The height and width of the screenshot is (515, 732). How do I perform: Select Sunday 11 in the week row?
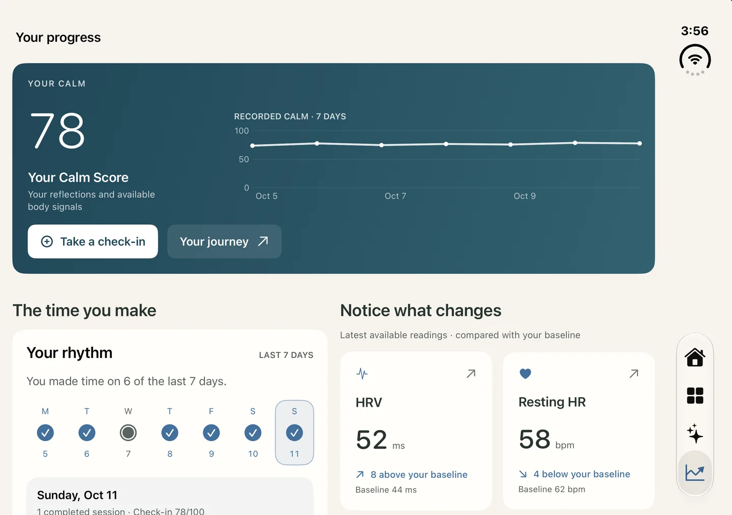tap(294, 433)
